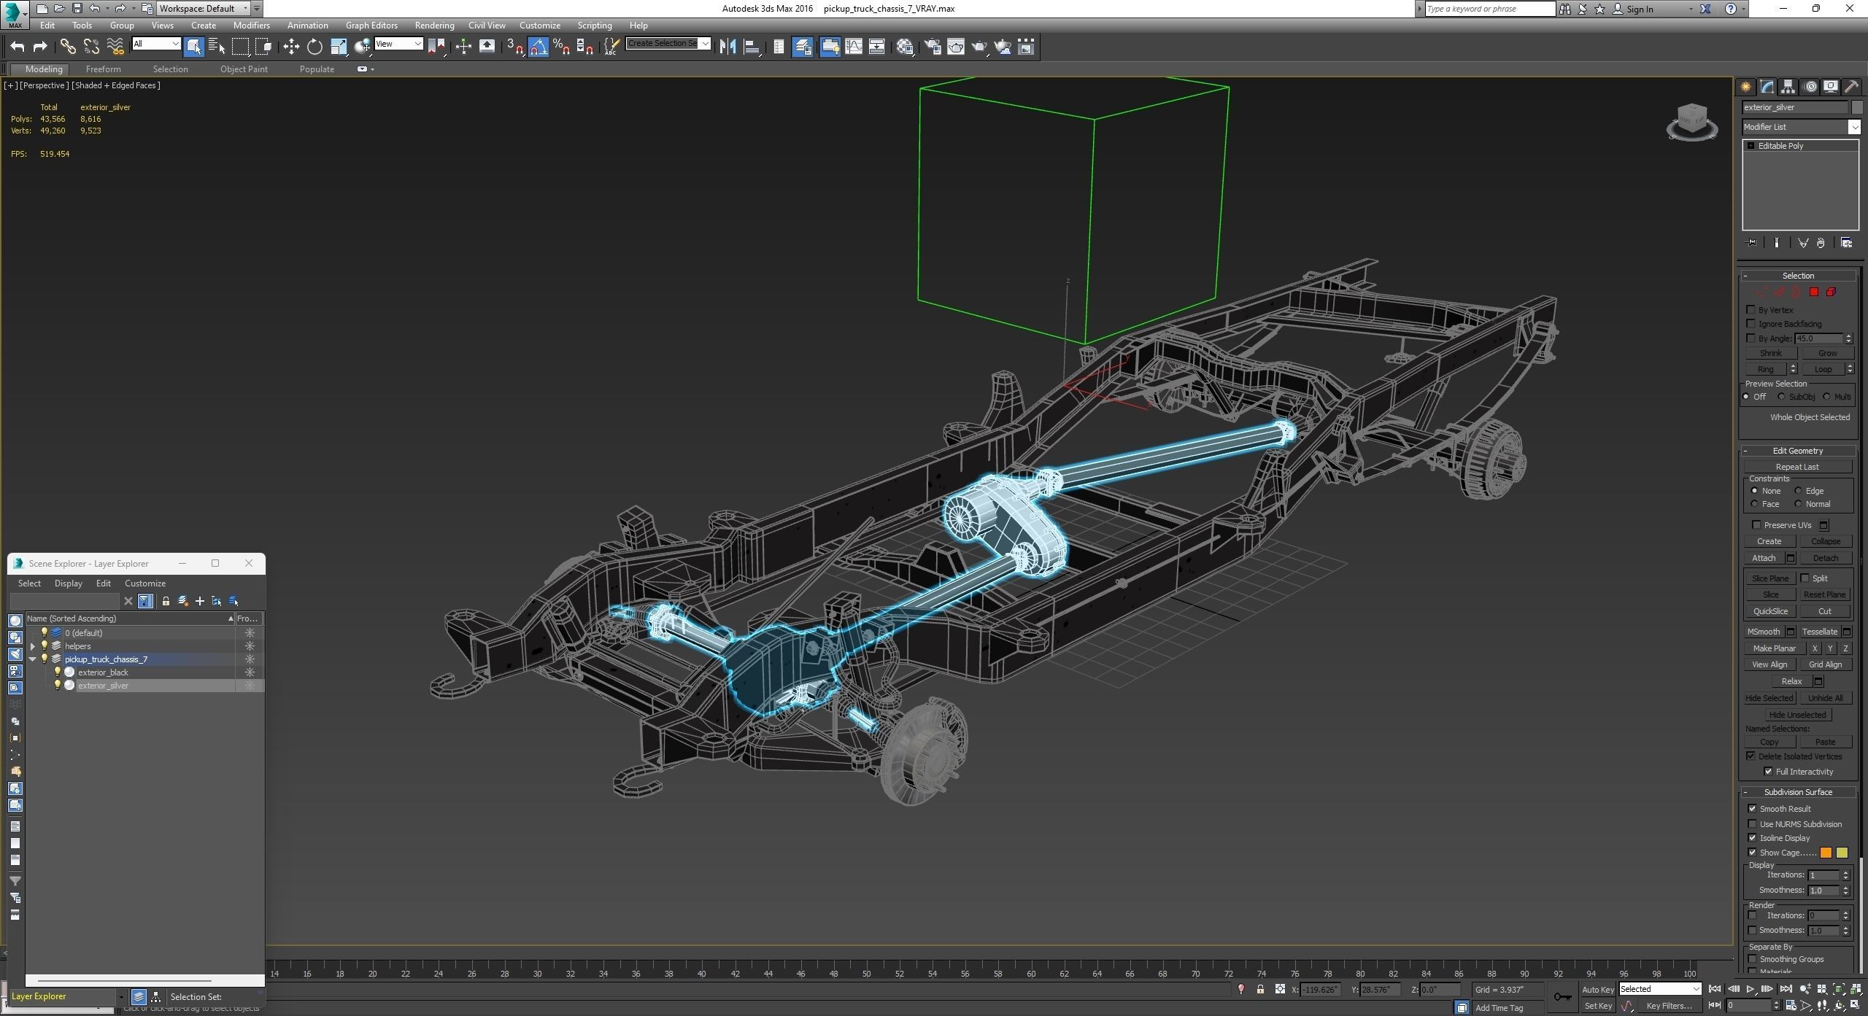
Task: Click the Play Animation button
Action: pyautogui.click(x=1749, y=989)
